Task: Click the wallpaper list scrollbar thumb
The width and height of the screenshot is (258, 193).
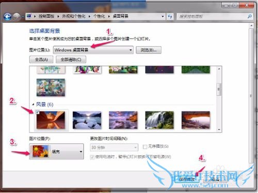Action: pos(219,89)
